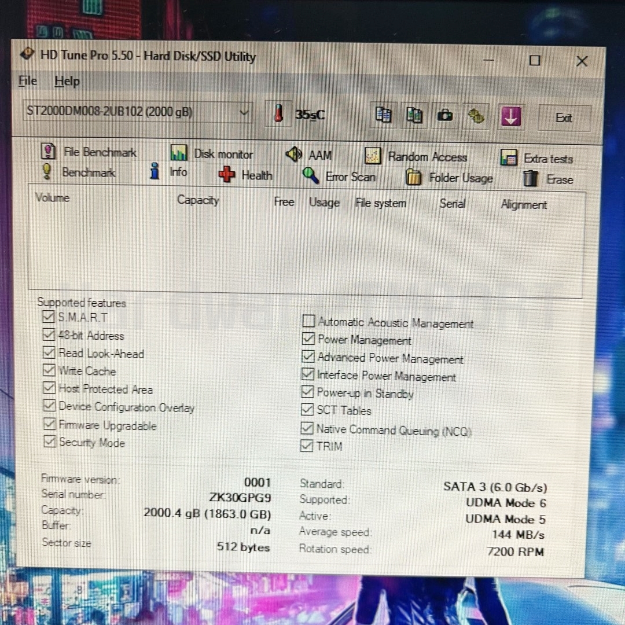Click the blue Info tab icon
This screenshot has height=625, width=625.
(x=155, y=171)
